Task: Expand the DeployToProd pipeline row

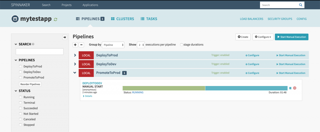Action: (x=75, y=55)
